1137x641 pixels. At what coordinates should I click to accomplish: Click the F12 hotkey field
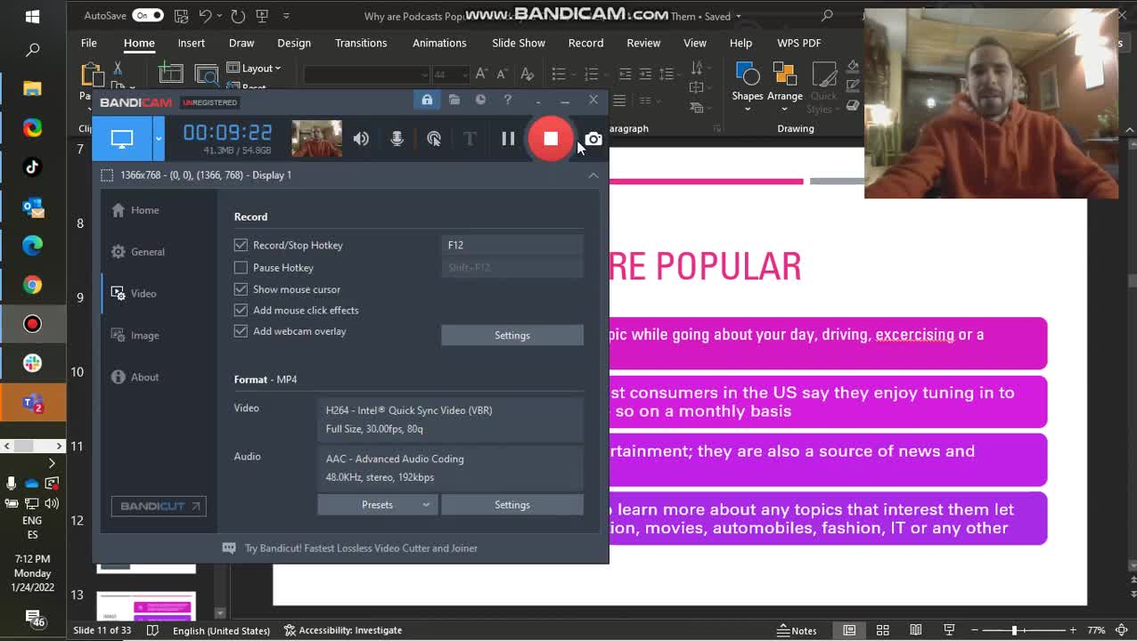point(512,245)
